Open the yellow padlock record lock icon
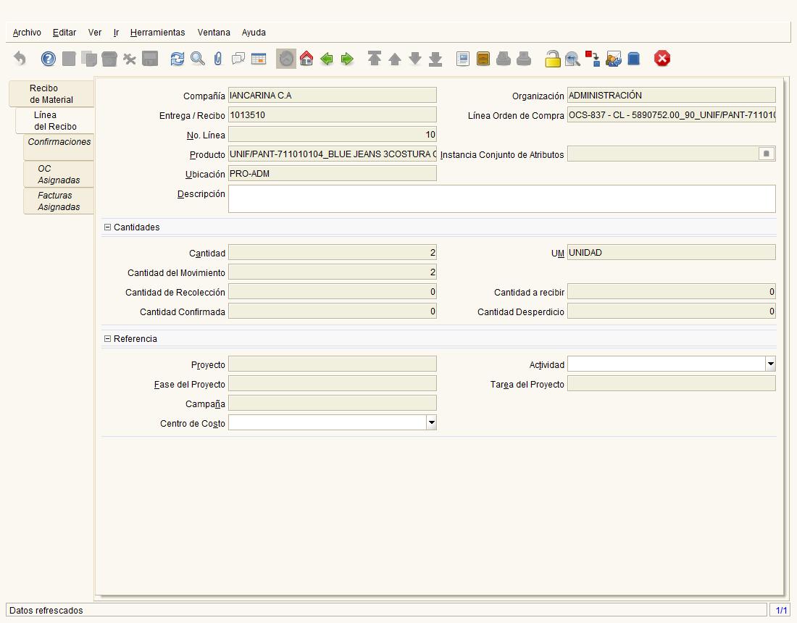 (553, 59)
